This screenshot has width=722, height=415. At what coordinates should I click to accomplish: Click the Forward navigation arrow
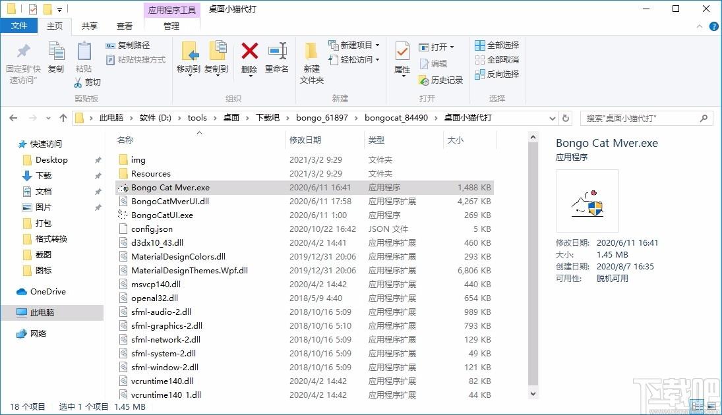coord(33,119)
